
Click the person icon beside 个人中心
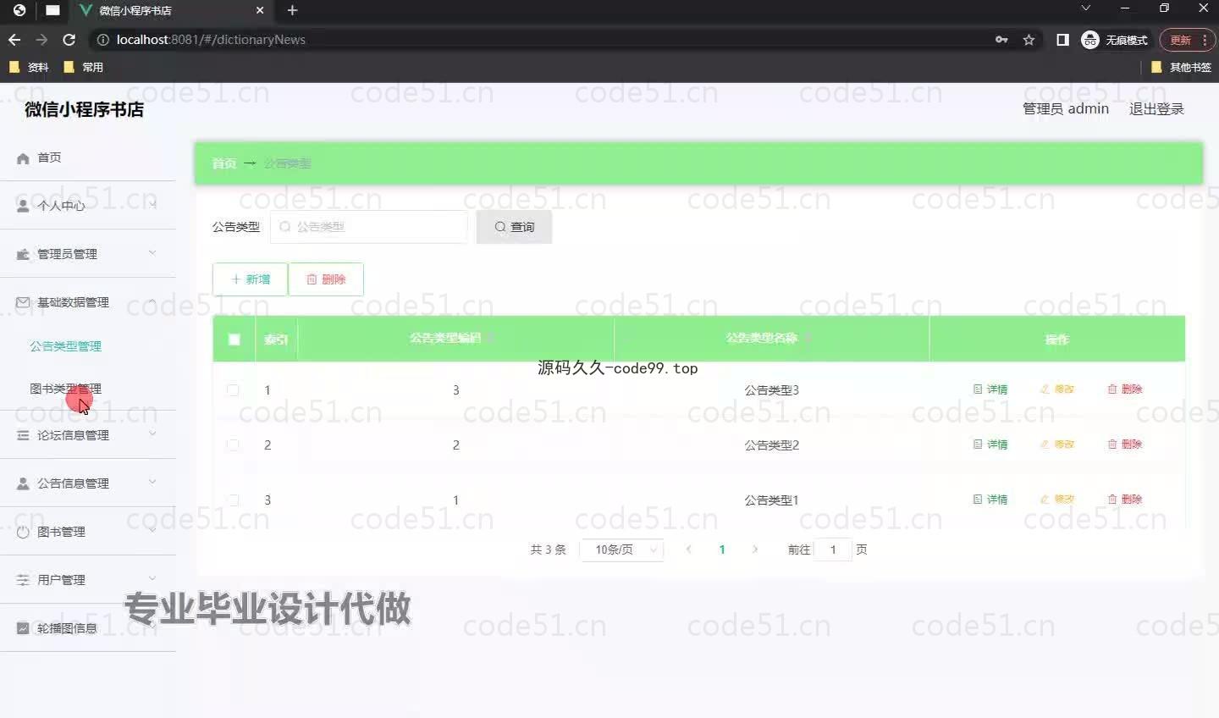(23, 206)
